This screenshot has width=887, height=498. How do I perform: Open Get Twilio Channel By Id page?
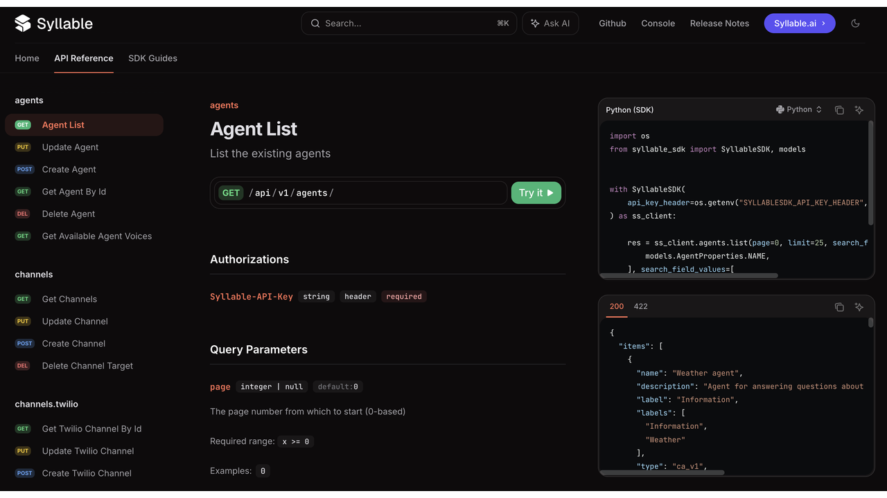coord(91,429)
